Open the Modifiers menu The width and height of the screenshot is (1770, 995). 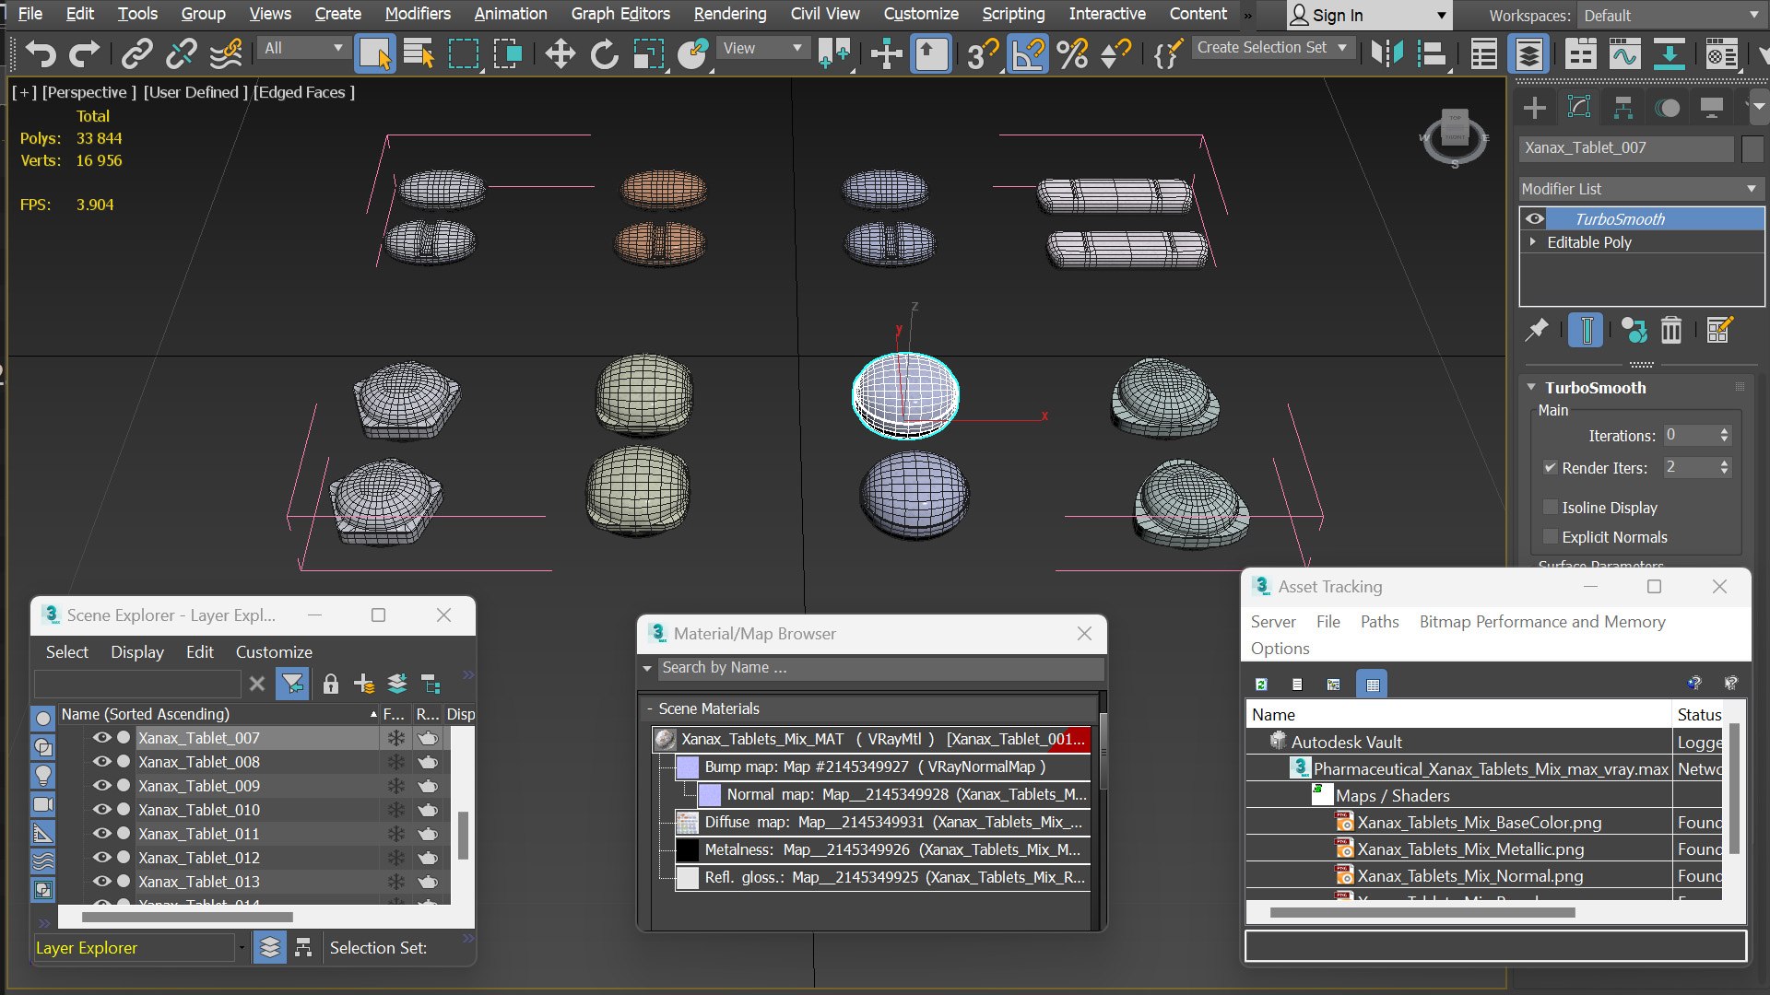pyautogui.click(x=418, y=14)
